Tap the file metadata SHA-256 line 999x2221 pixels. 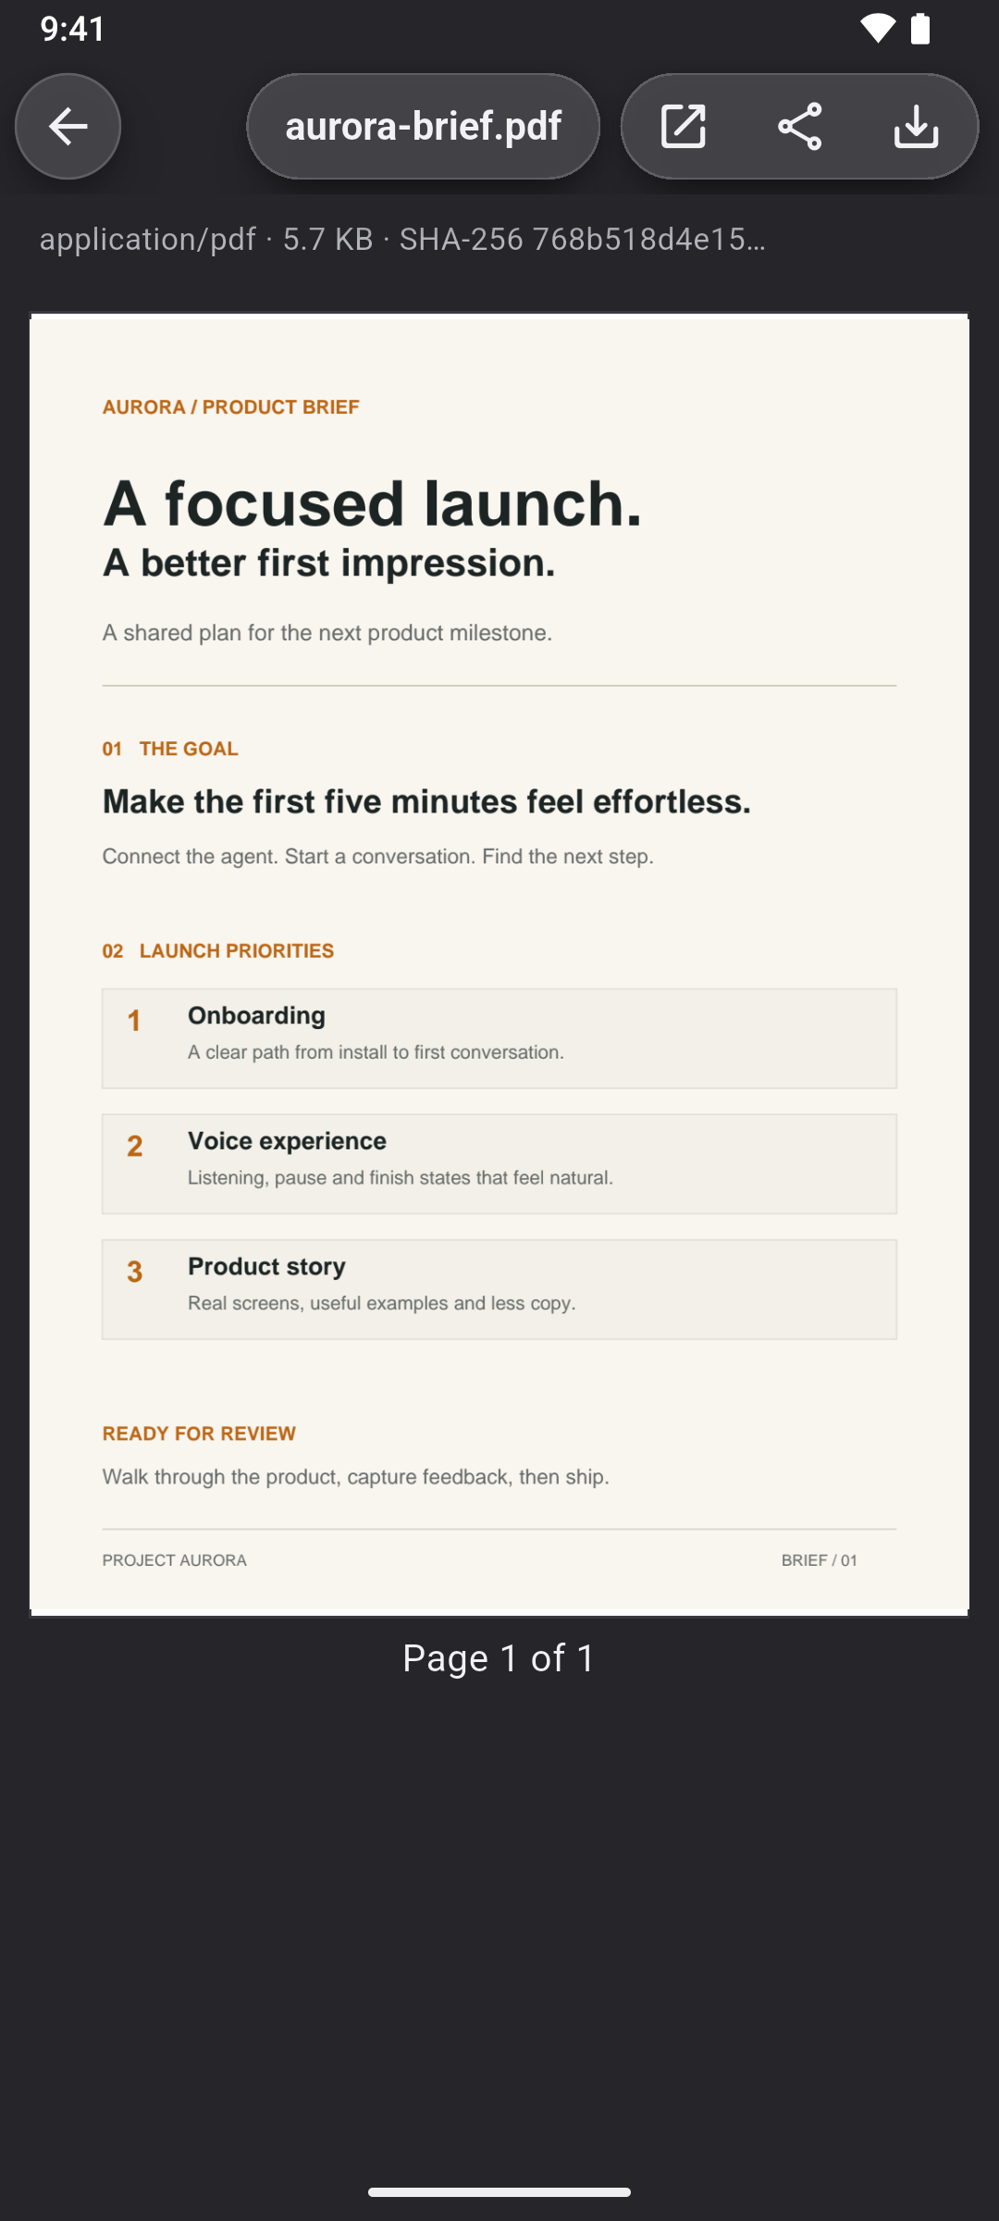(x=402, y=240)
